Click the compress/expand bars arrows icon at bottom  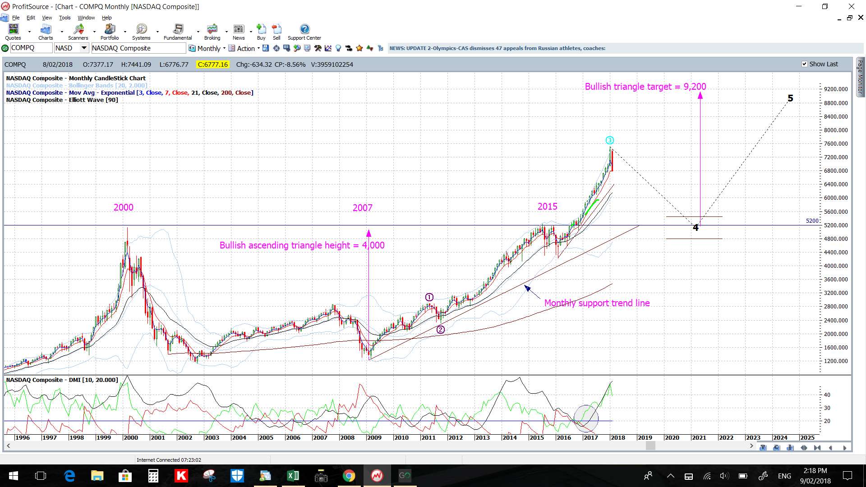804,448
